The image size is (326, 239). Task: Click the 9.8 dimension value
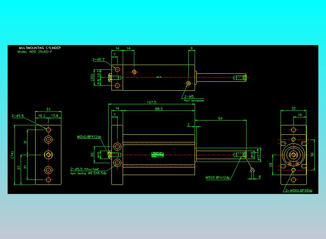(98, 81)
